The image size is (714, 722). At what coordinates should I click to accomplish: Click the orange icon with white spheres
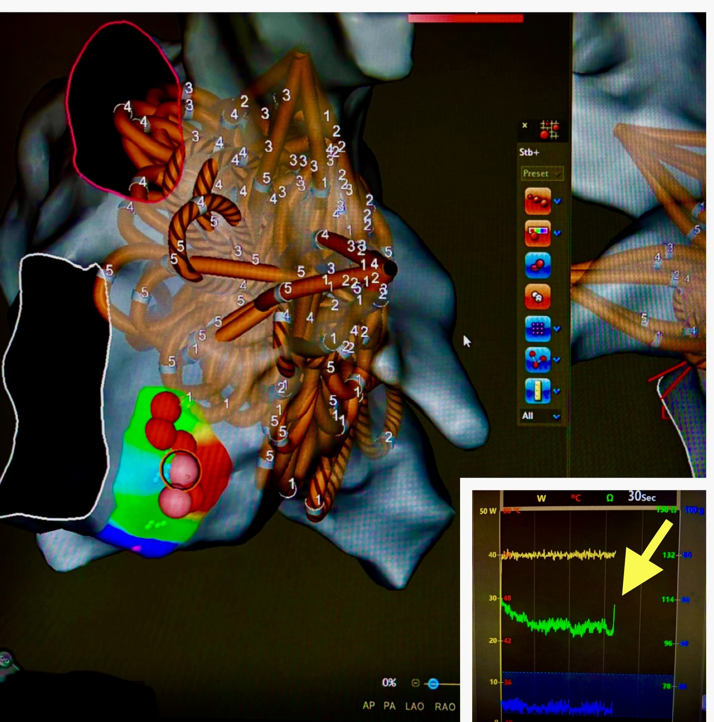538,297
